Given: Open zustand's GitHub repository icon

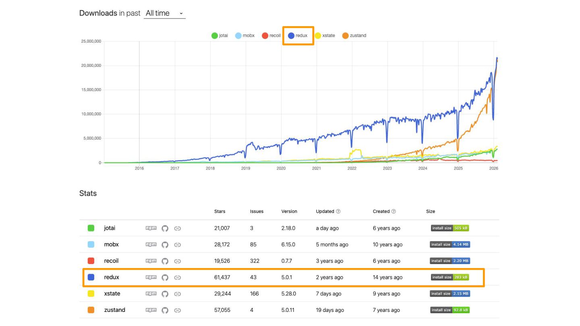Looking at the screenshot, I should [x=165, y=310].
